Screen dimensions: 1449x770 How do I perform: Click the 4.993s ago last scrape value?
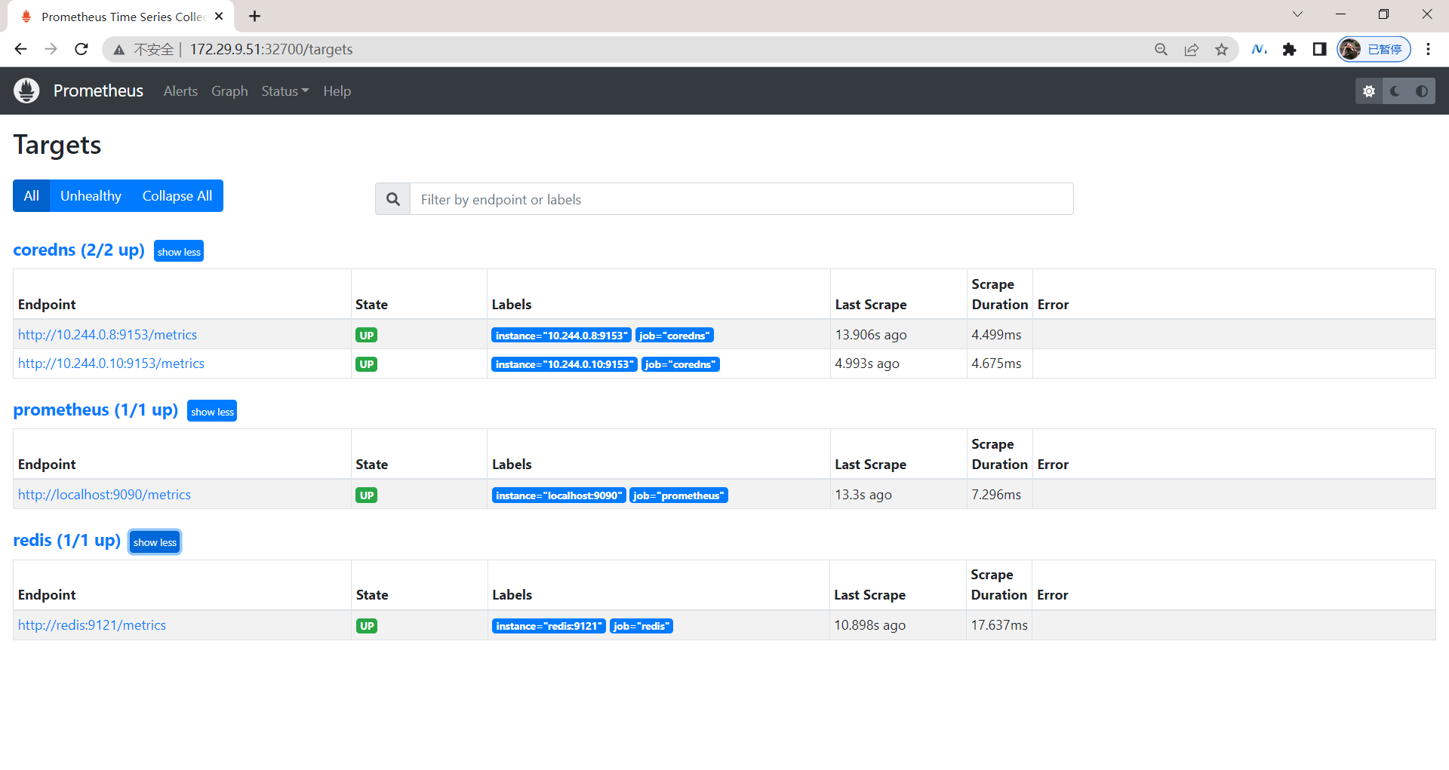[x=867, y=363]
